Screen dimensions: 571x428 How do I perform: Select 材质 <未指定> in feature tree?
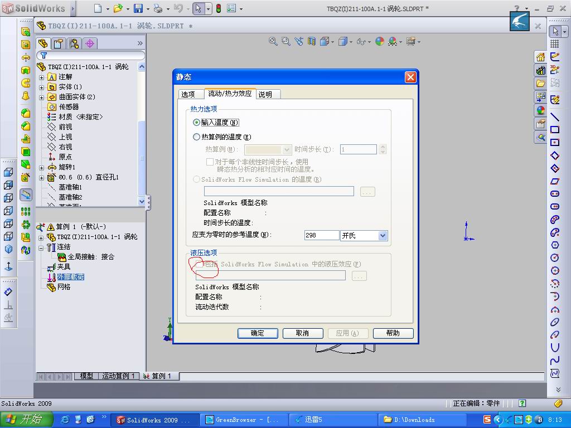click(x=75, y=117)
